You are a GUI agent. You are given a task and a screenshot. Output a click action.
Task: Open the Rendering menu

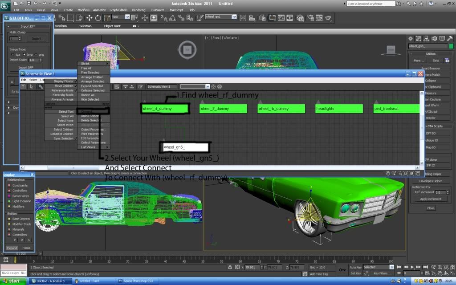[x=138, y=10]
